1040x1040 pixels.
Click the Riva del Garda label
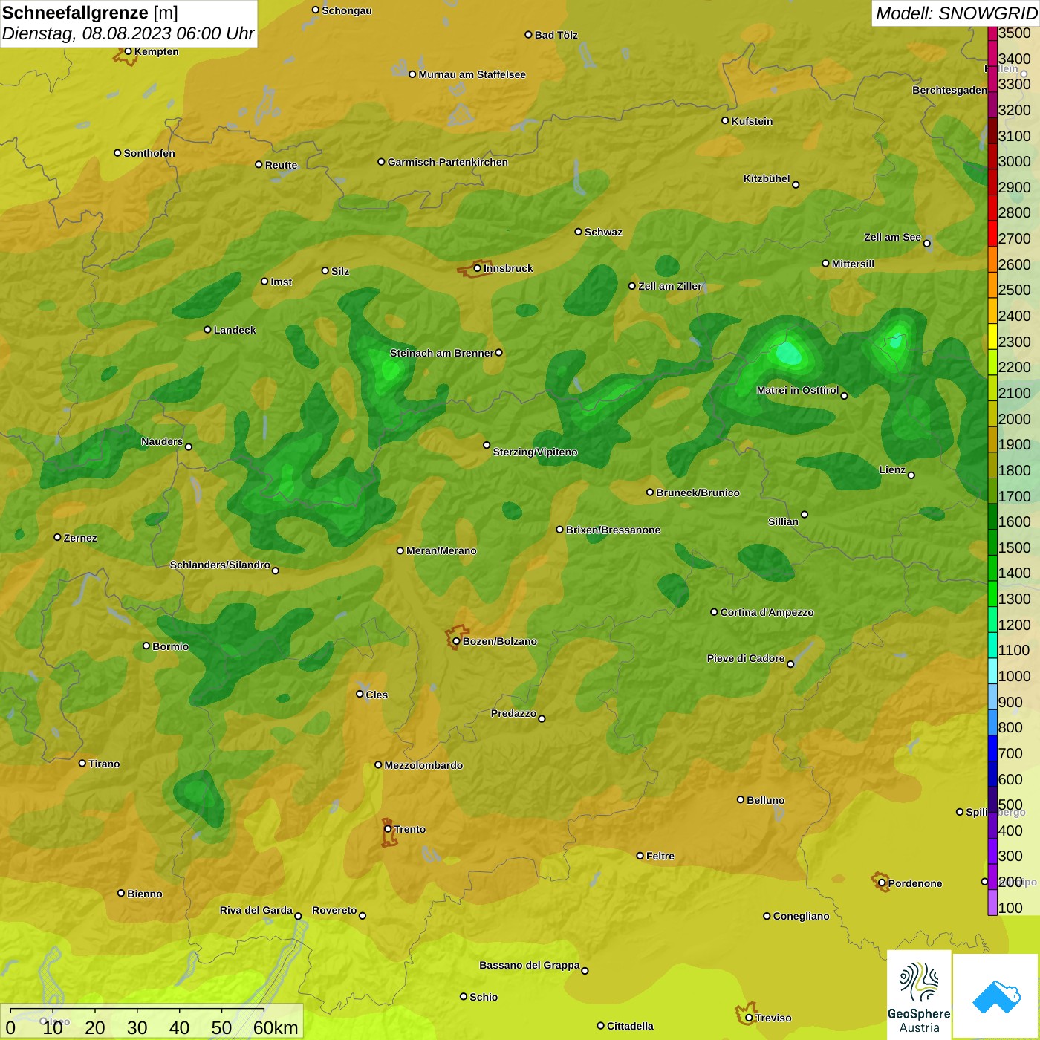click(256, 910)
